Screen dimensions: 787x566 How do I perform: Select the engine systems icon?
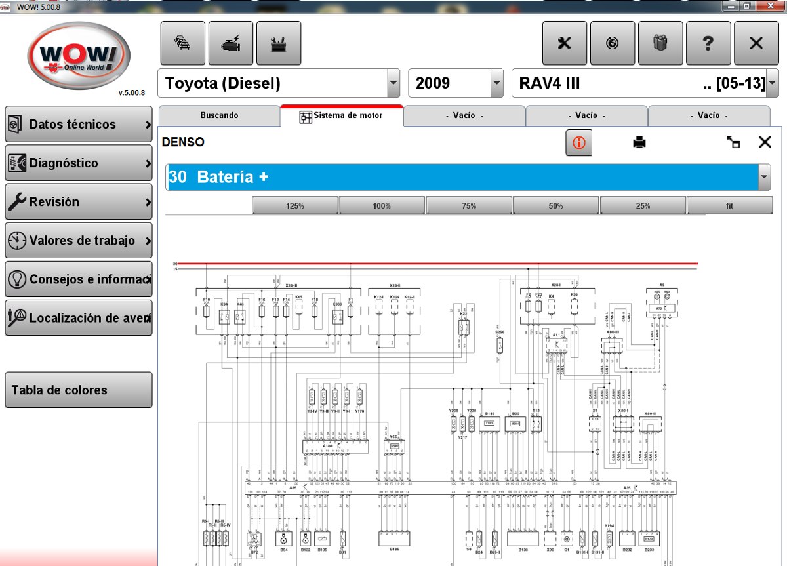pyautogui.click(x=231, y=43)
